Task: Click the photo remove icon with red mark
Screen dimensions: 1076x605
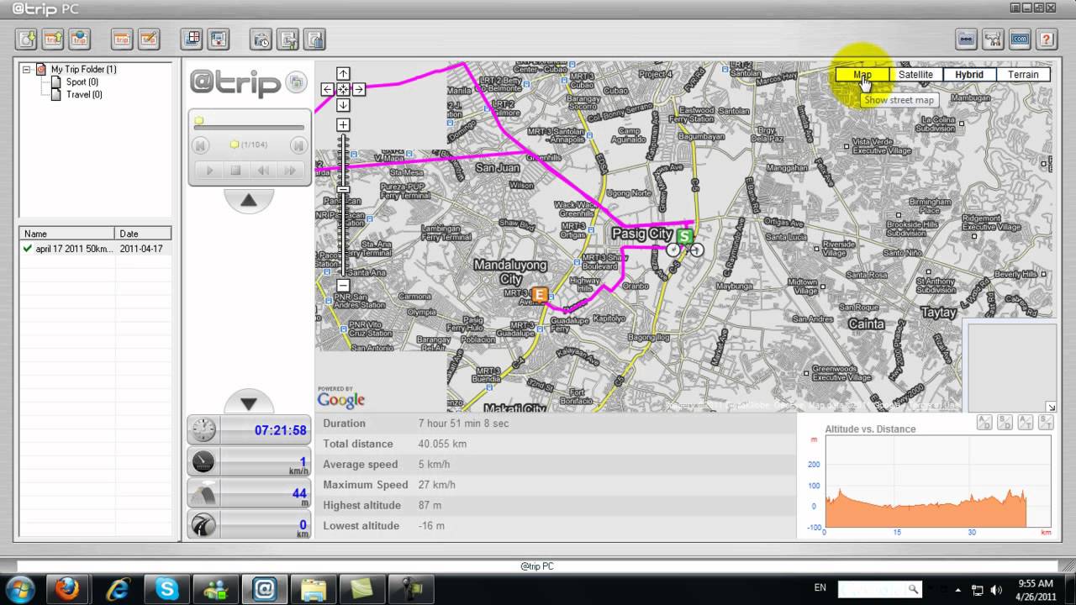Action: [x=218, y=39]
